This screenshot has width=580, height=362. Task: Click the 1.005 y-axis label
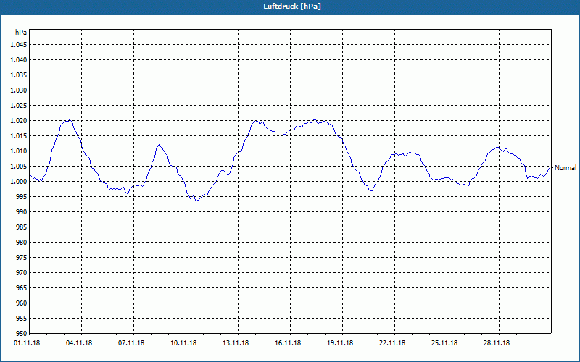pos(19,167)
